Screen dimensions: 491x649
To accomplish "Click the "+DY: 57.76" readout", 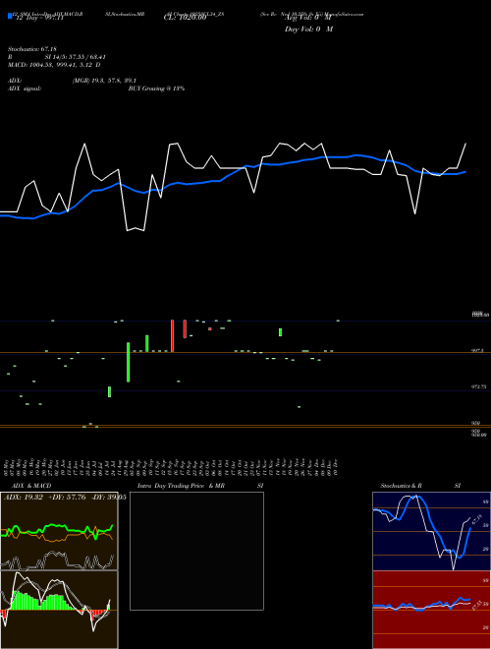I will click(x=67, y=498).
